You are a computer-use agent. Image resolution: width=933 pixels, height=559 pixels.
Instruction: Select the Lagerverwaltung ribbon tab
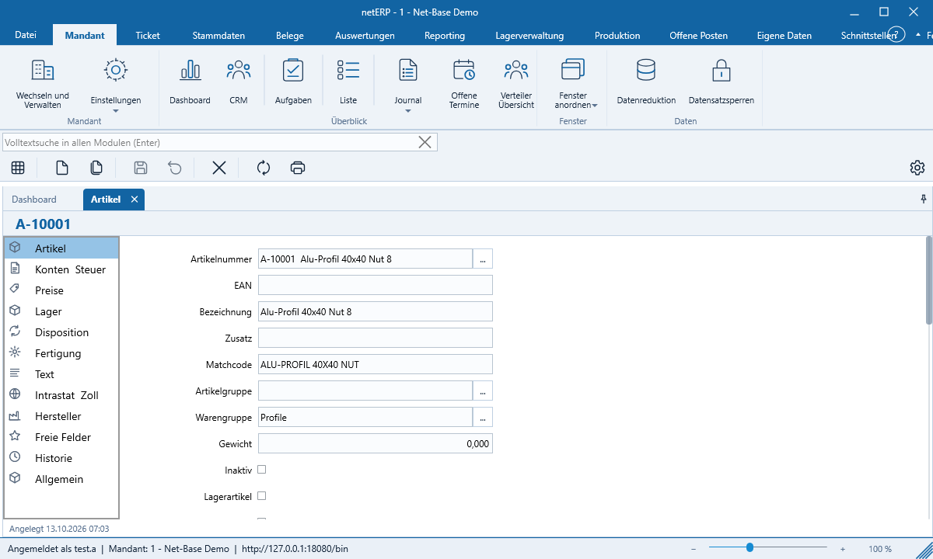coord(529,35)
